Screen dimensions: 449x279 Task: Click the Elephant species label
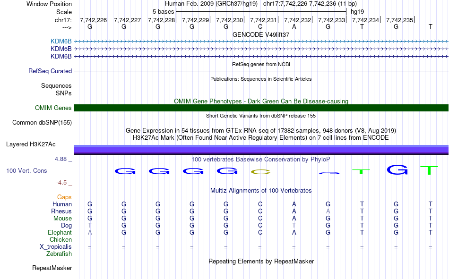coord(60,232)
